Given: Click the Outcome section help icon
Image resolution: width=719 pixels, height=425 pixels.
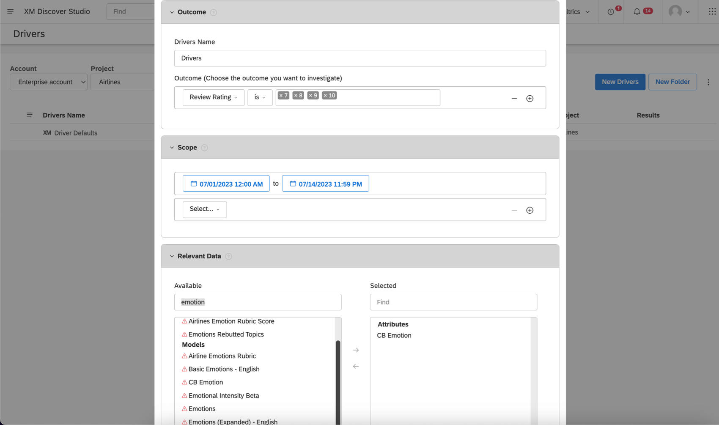Looking at the screenshot, I should point(214,12).
